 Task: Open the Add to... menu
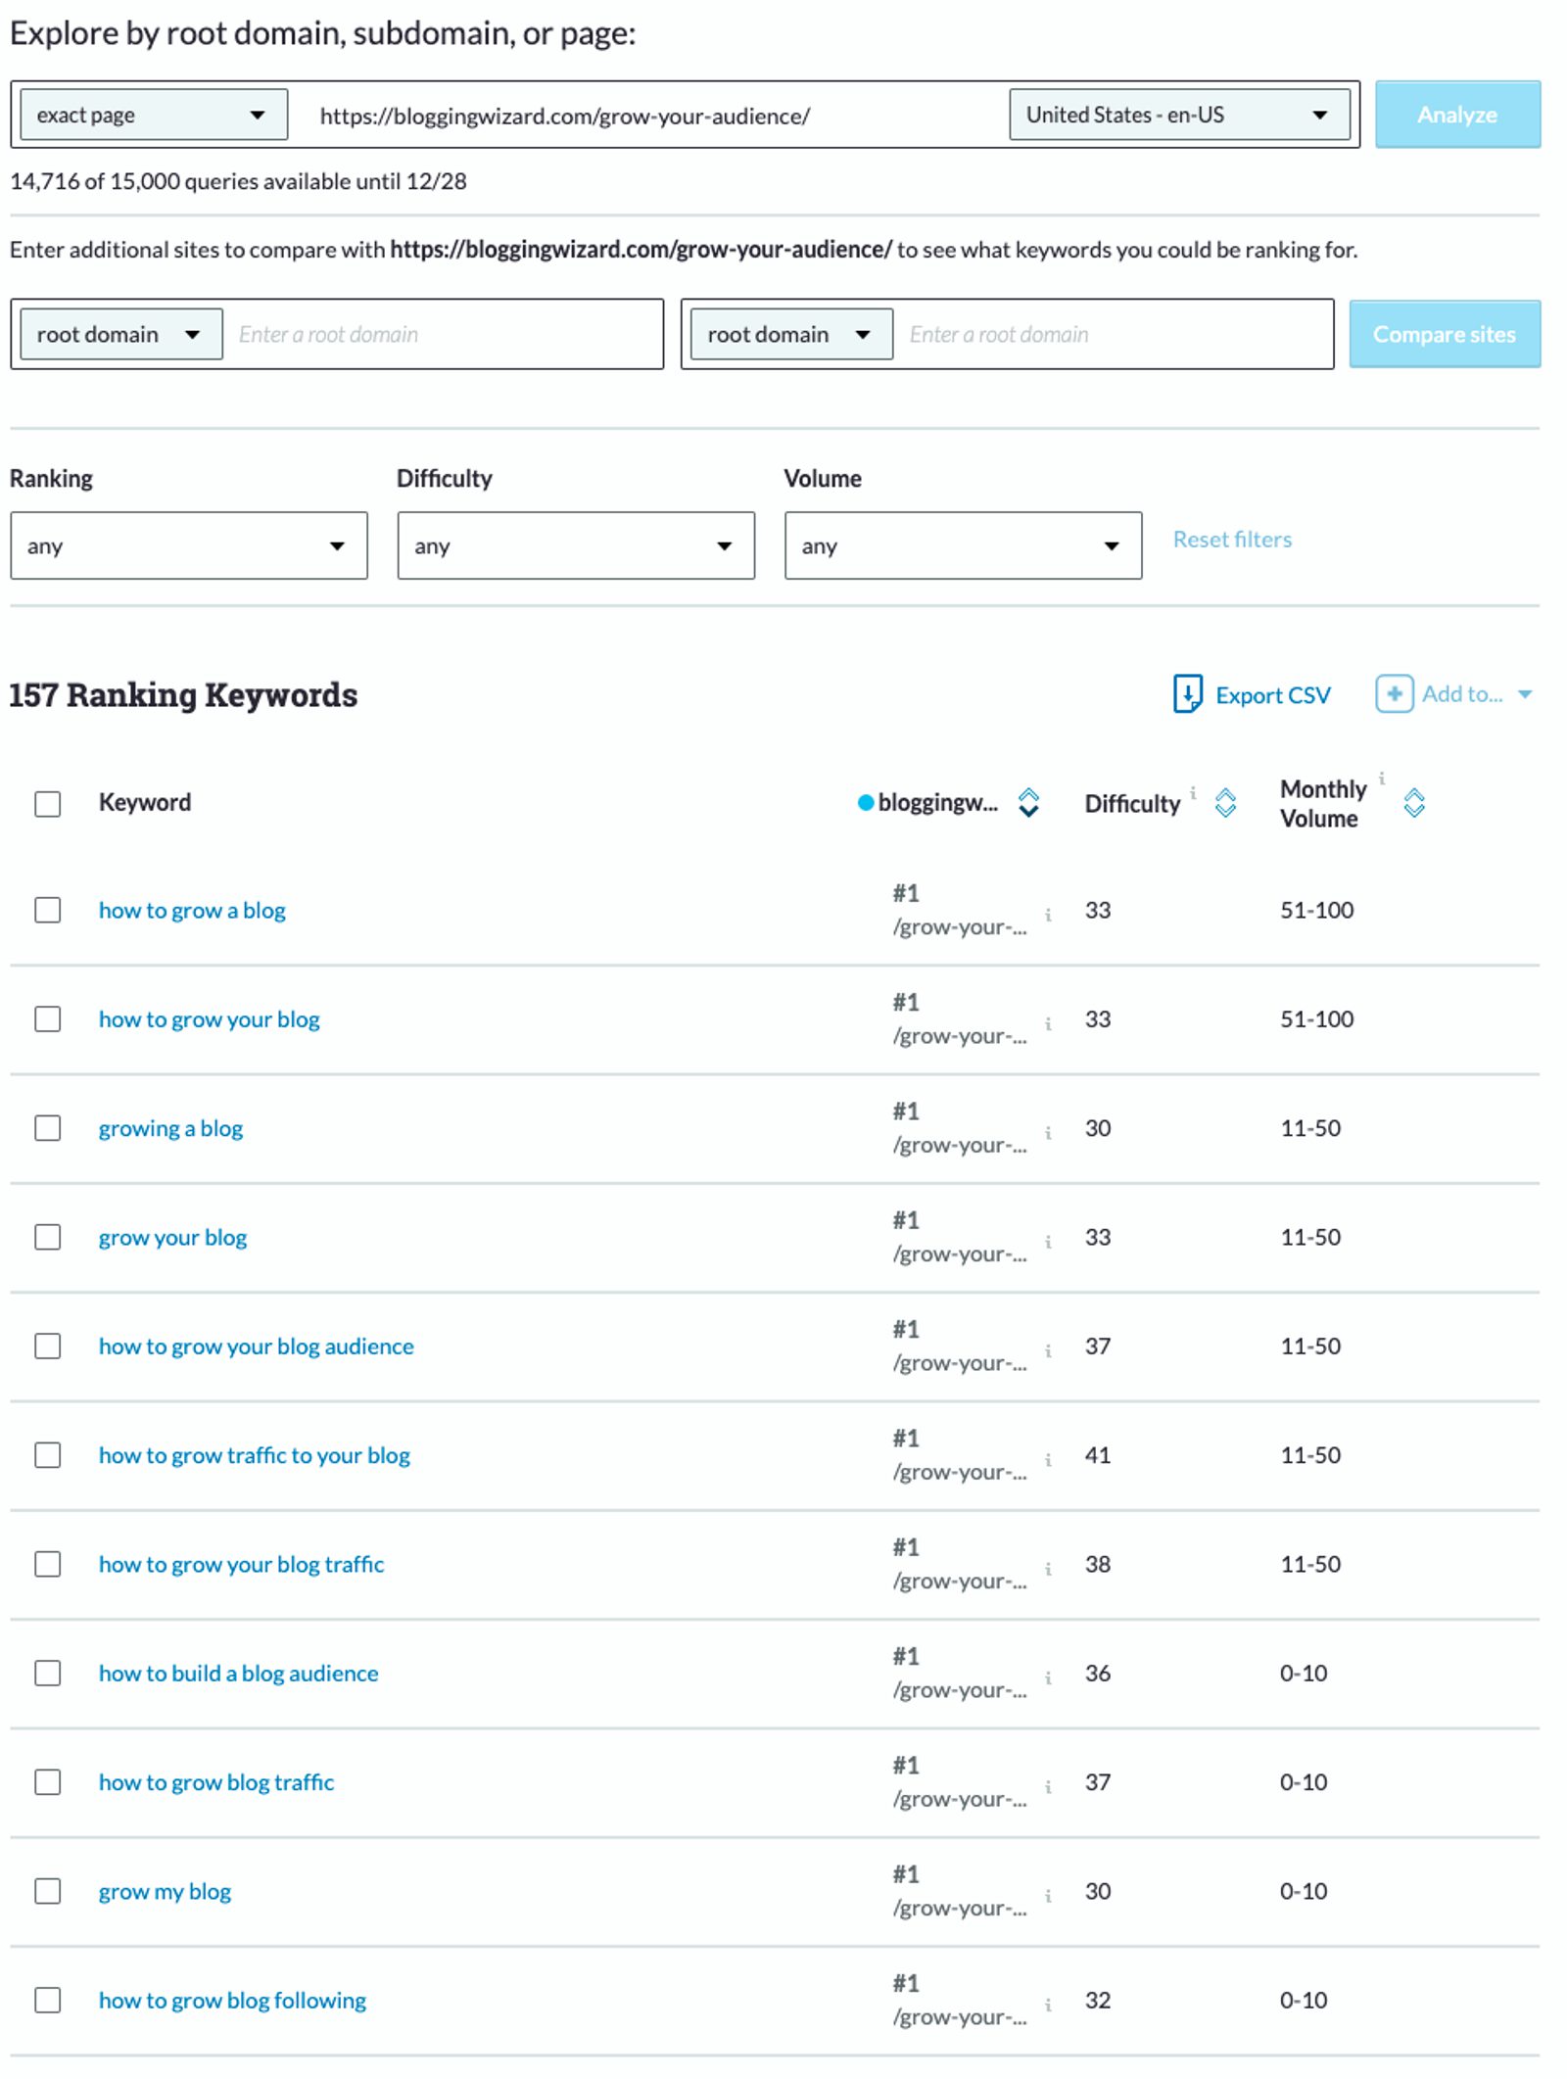point(1464,693)
